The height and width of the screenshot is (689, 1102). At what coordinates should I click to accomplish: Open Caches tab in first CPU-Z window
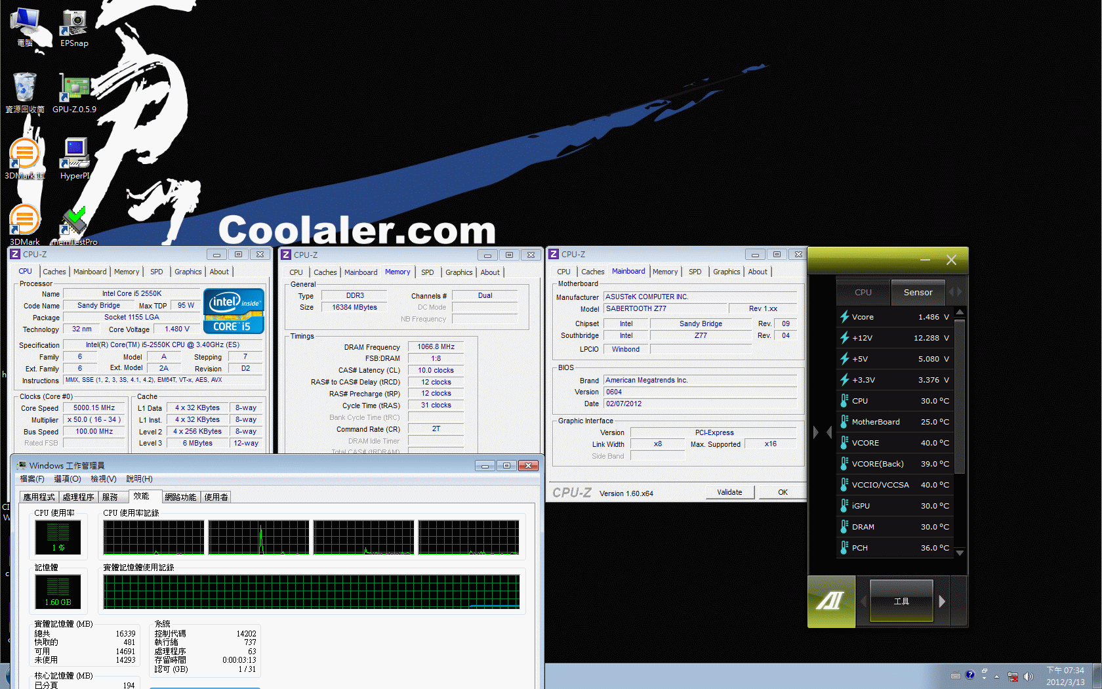coord(54,272)
